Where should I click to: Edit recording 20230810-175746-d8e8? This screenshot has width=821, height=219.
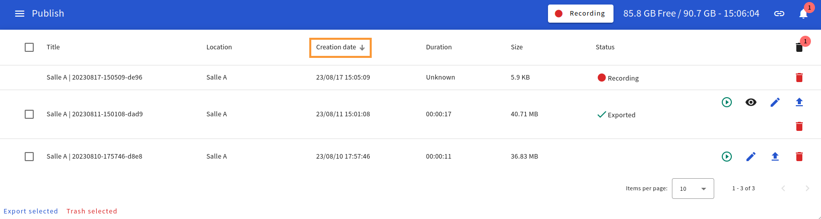[751, 157]
